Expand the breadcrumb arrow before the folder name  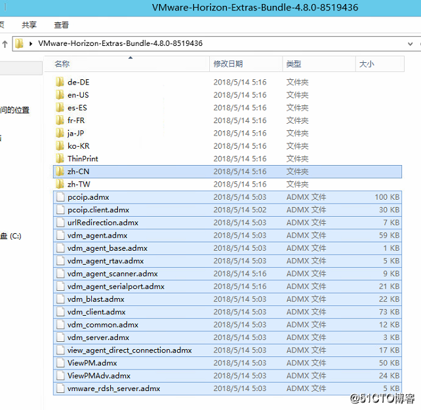[31, 43]
